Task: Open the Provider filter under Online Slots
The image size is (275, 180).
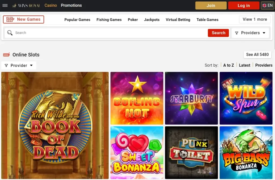Action: pyautogui.click(x=19, y=65)
